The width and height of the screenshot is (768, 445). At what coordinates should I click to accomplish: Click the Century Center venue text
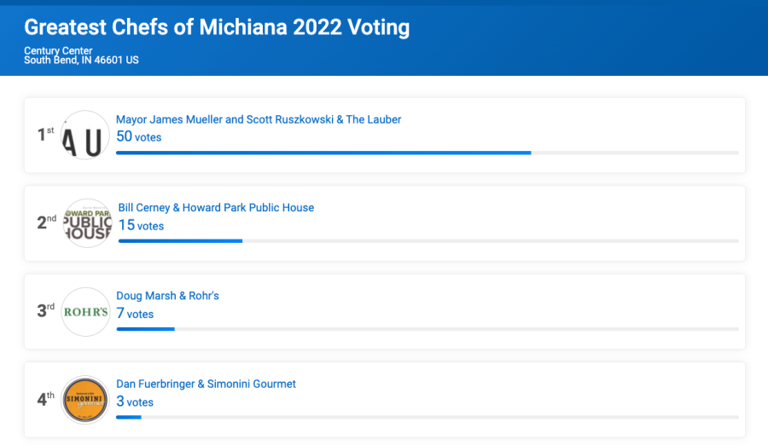coord(58,51)
